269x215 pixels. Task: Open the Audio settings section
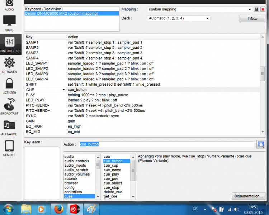point(9,4)
